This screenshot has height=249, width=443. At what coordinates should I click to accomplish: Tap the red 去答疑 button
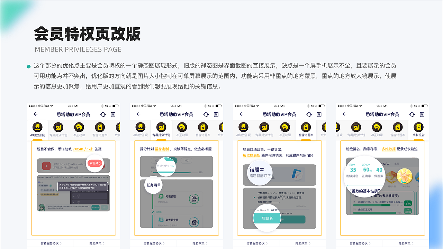pos(95,163)
